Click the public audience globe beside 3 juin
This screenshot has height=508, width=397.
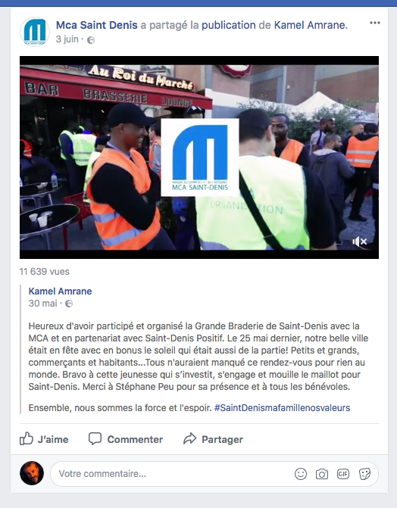(x=91, y=40)
